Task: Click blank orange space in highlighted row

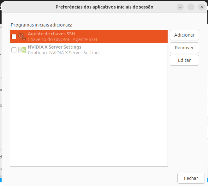Action: coord(133,37)
